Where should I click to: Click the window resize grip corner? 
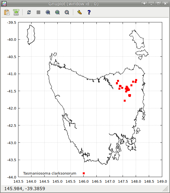(x=166, y=189)
